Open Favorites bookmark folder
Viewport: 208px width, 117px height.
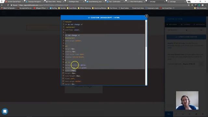point(62,8)
